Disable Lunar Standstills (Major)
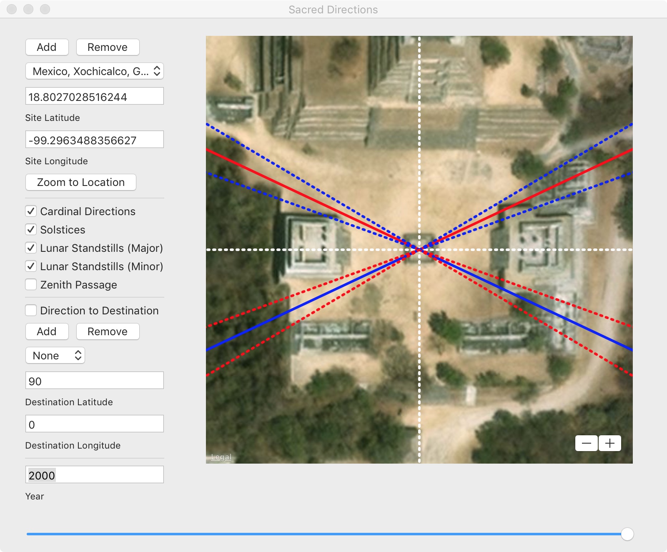 coord(31,248)
